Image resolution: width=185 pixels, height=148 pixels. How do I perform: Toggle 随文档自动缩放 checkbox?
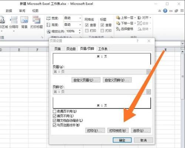click(54, 121)
